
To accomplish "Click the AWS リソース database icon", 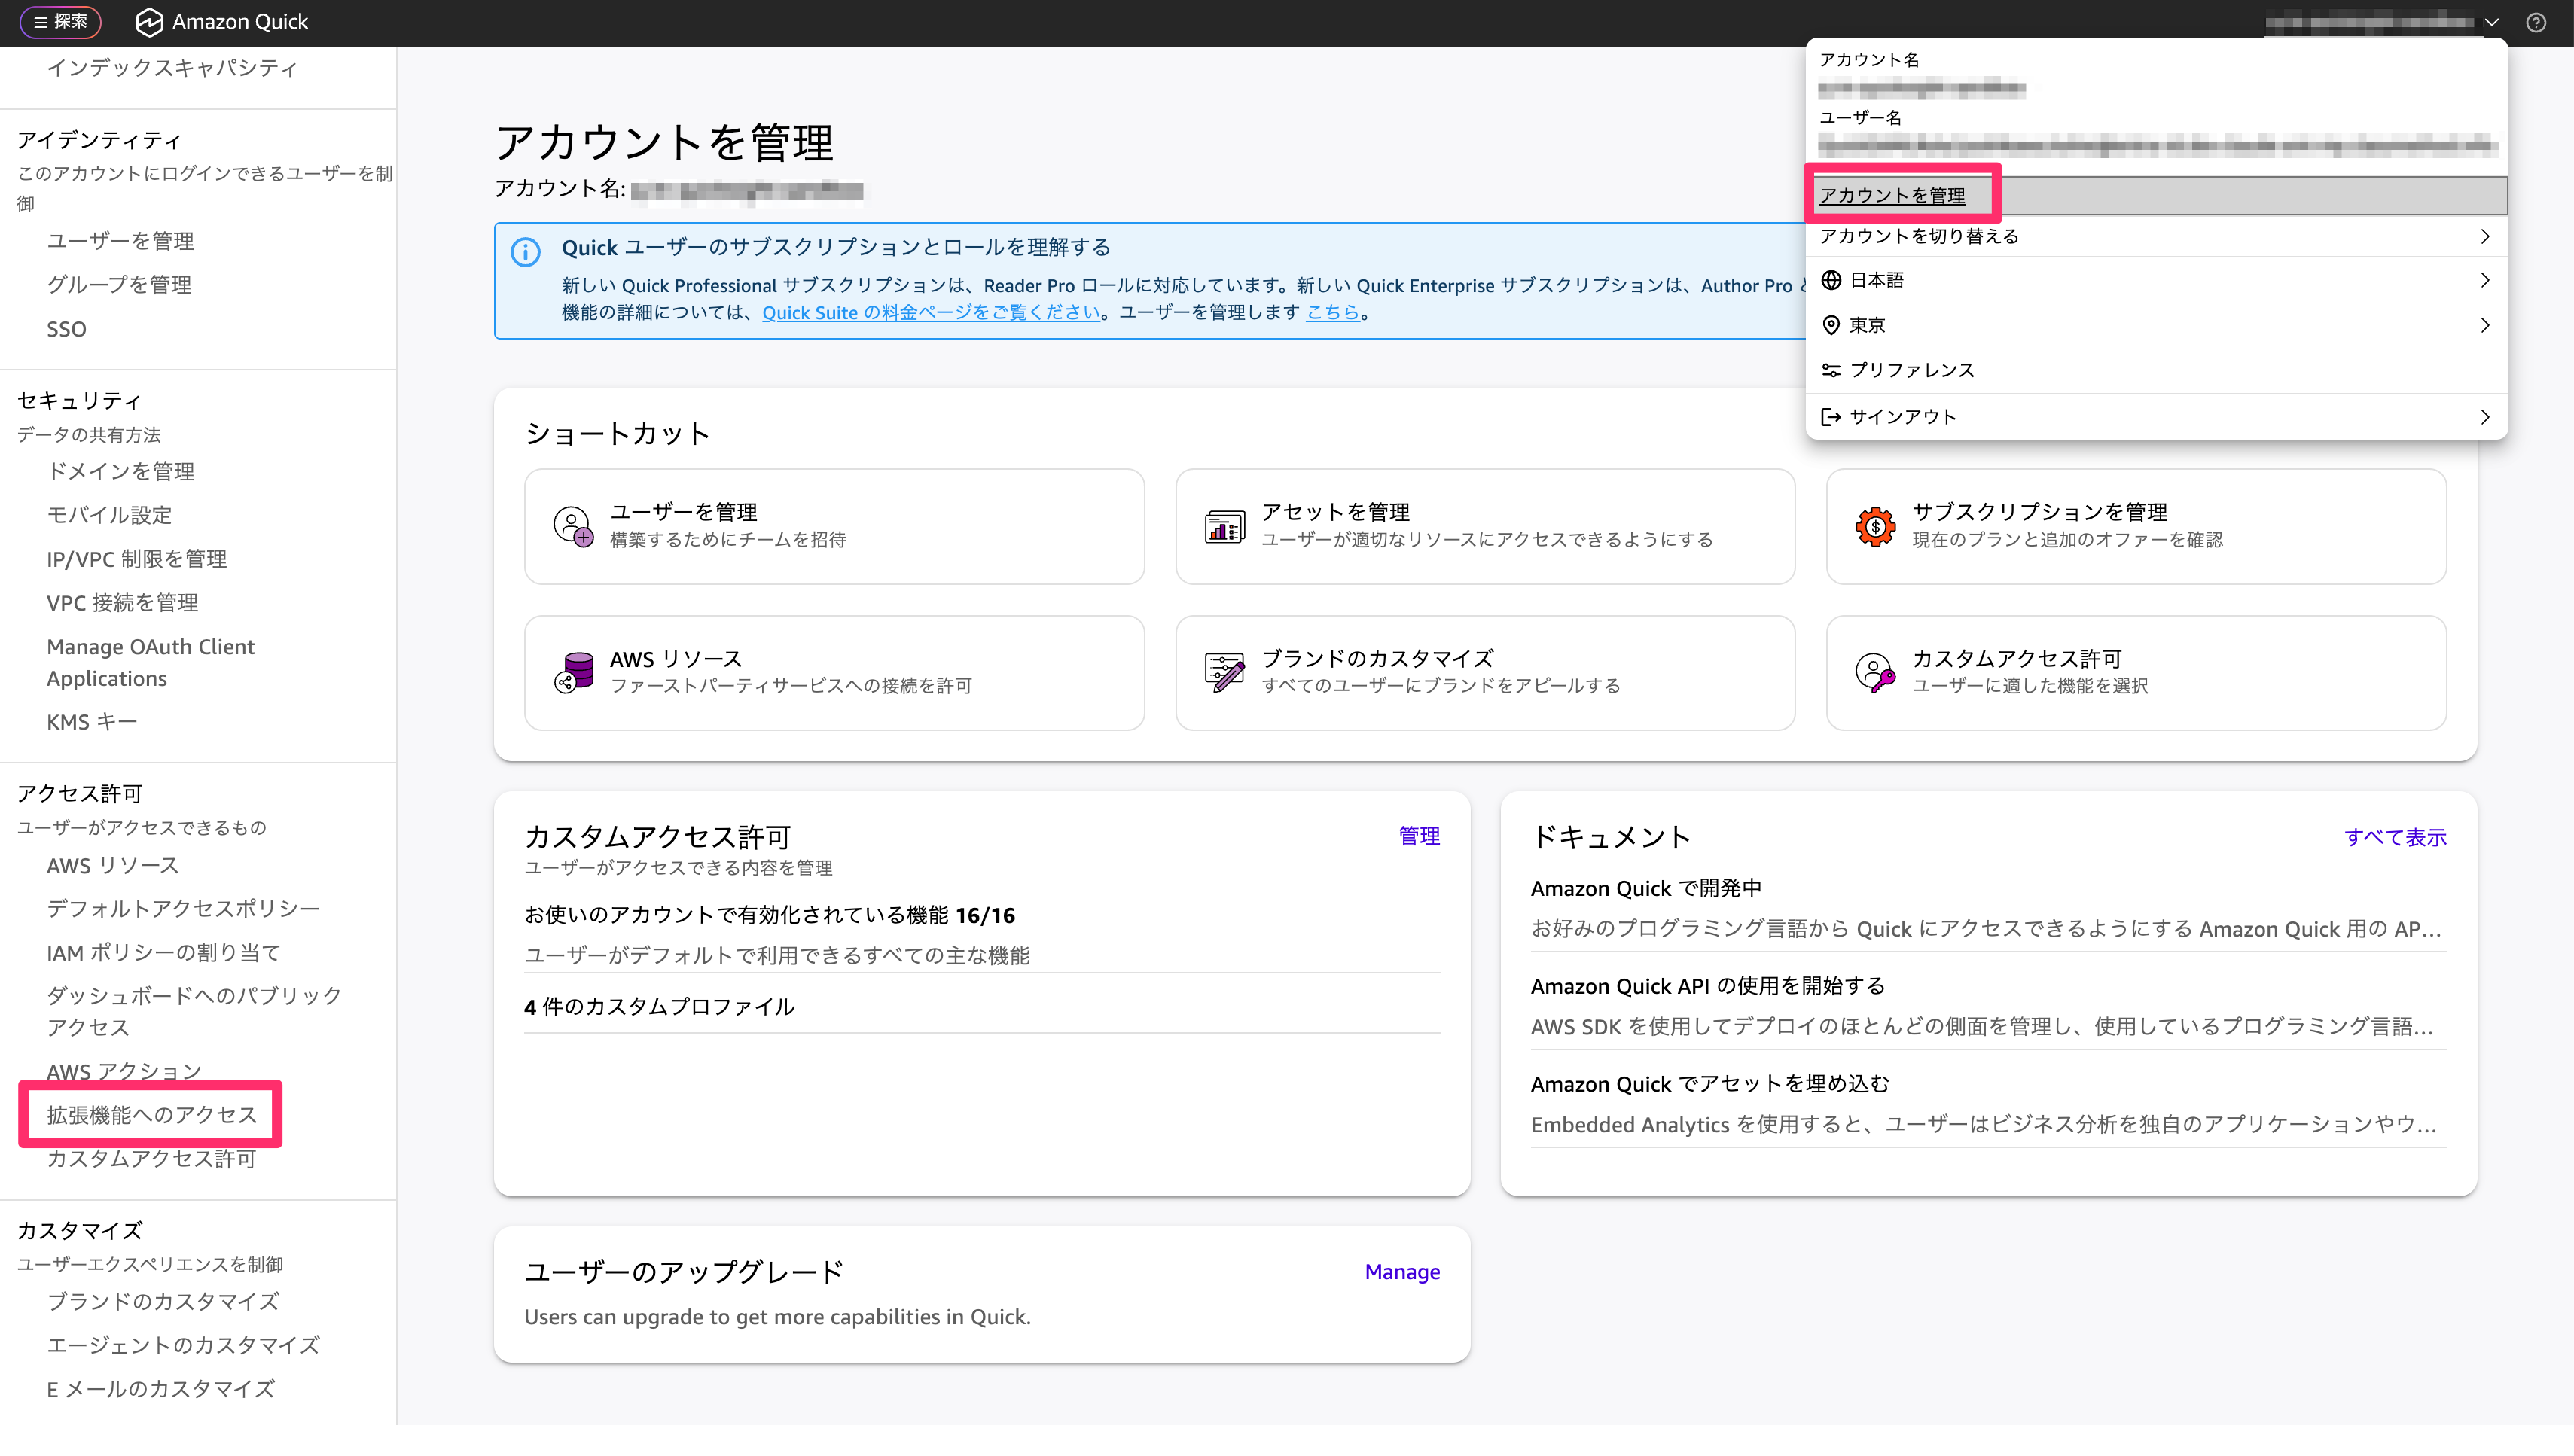I will click(x=573, y=672).
